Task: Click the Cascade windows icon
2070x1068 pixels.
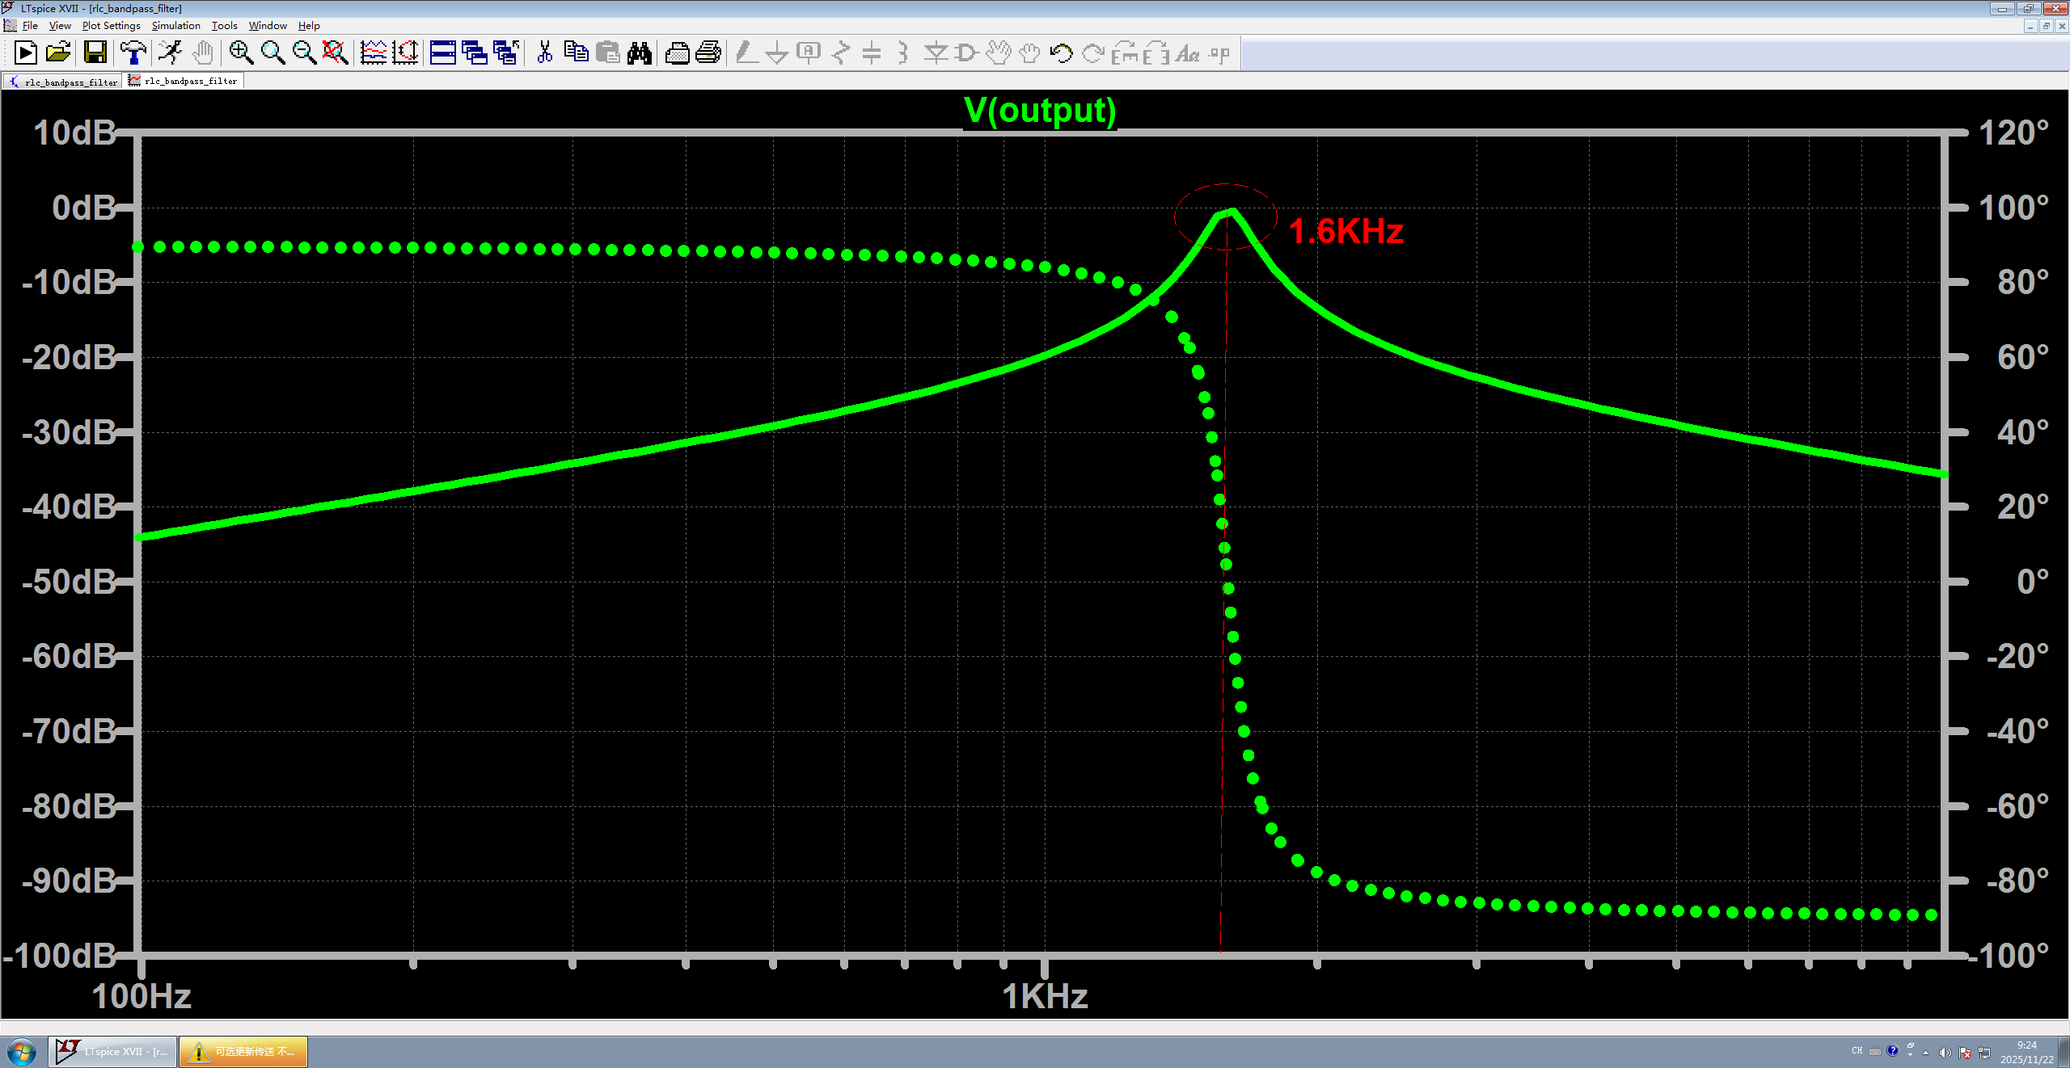Action: pyautogui.click(x=475, y=53)
